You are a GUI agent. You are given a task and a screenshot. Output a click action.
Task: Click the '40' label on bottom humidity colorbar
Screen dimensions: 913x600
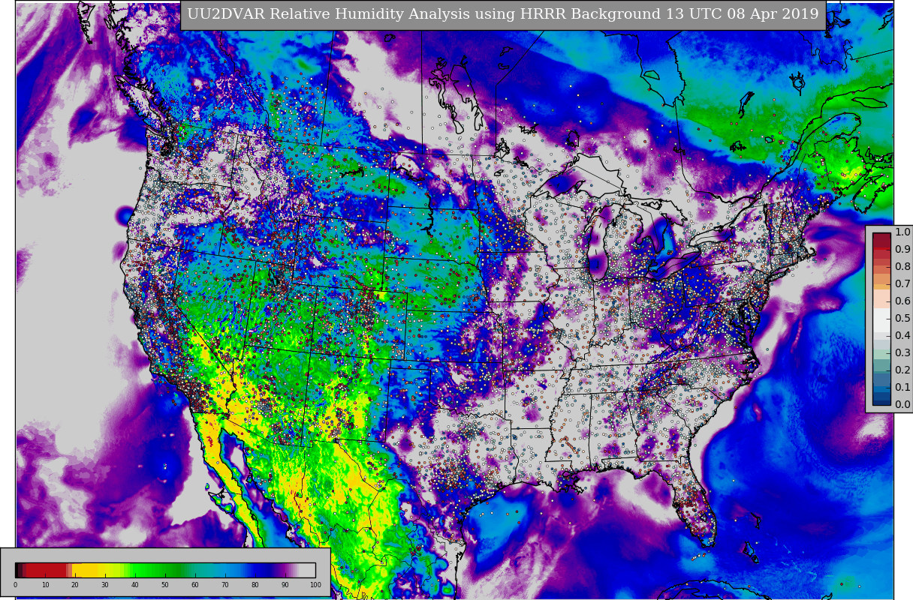135,585
